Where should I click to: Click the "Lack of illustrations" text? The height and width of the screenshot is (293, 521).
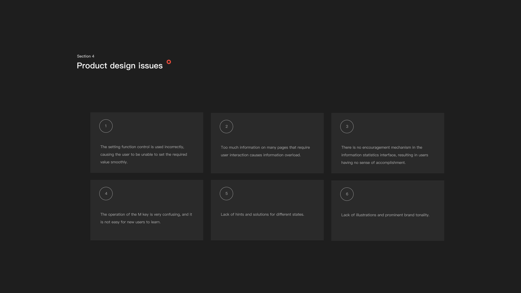pyautogui.click(x=385, y=215)
